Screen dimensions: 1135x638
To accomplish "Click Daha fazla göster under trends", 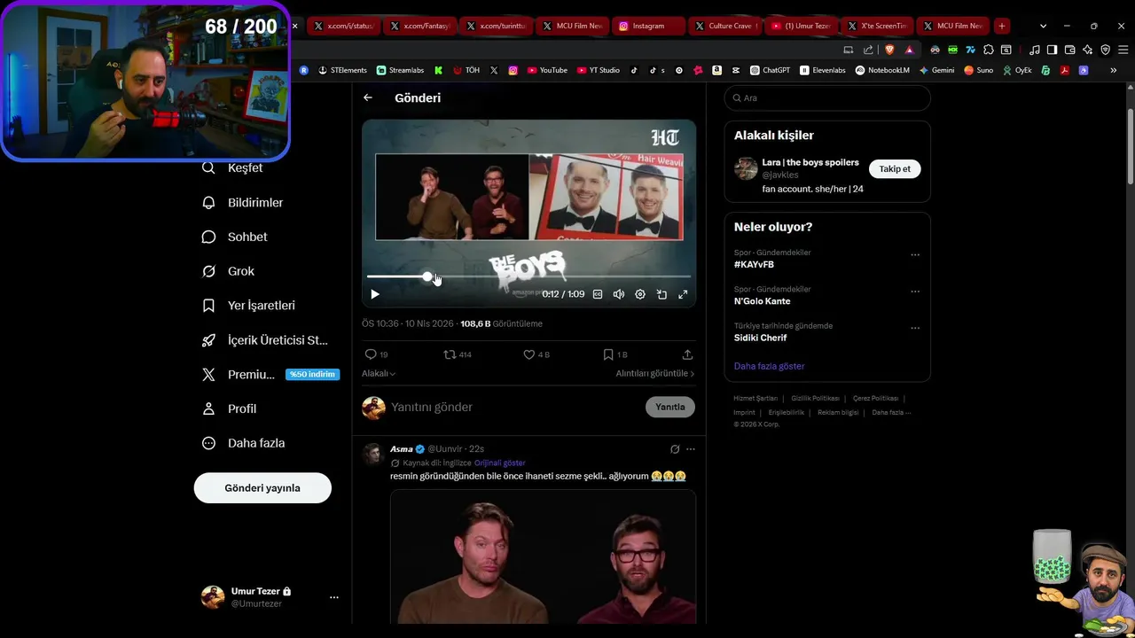I will [769, 366].
